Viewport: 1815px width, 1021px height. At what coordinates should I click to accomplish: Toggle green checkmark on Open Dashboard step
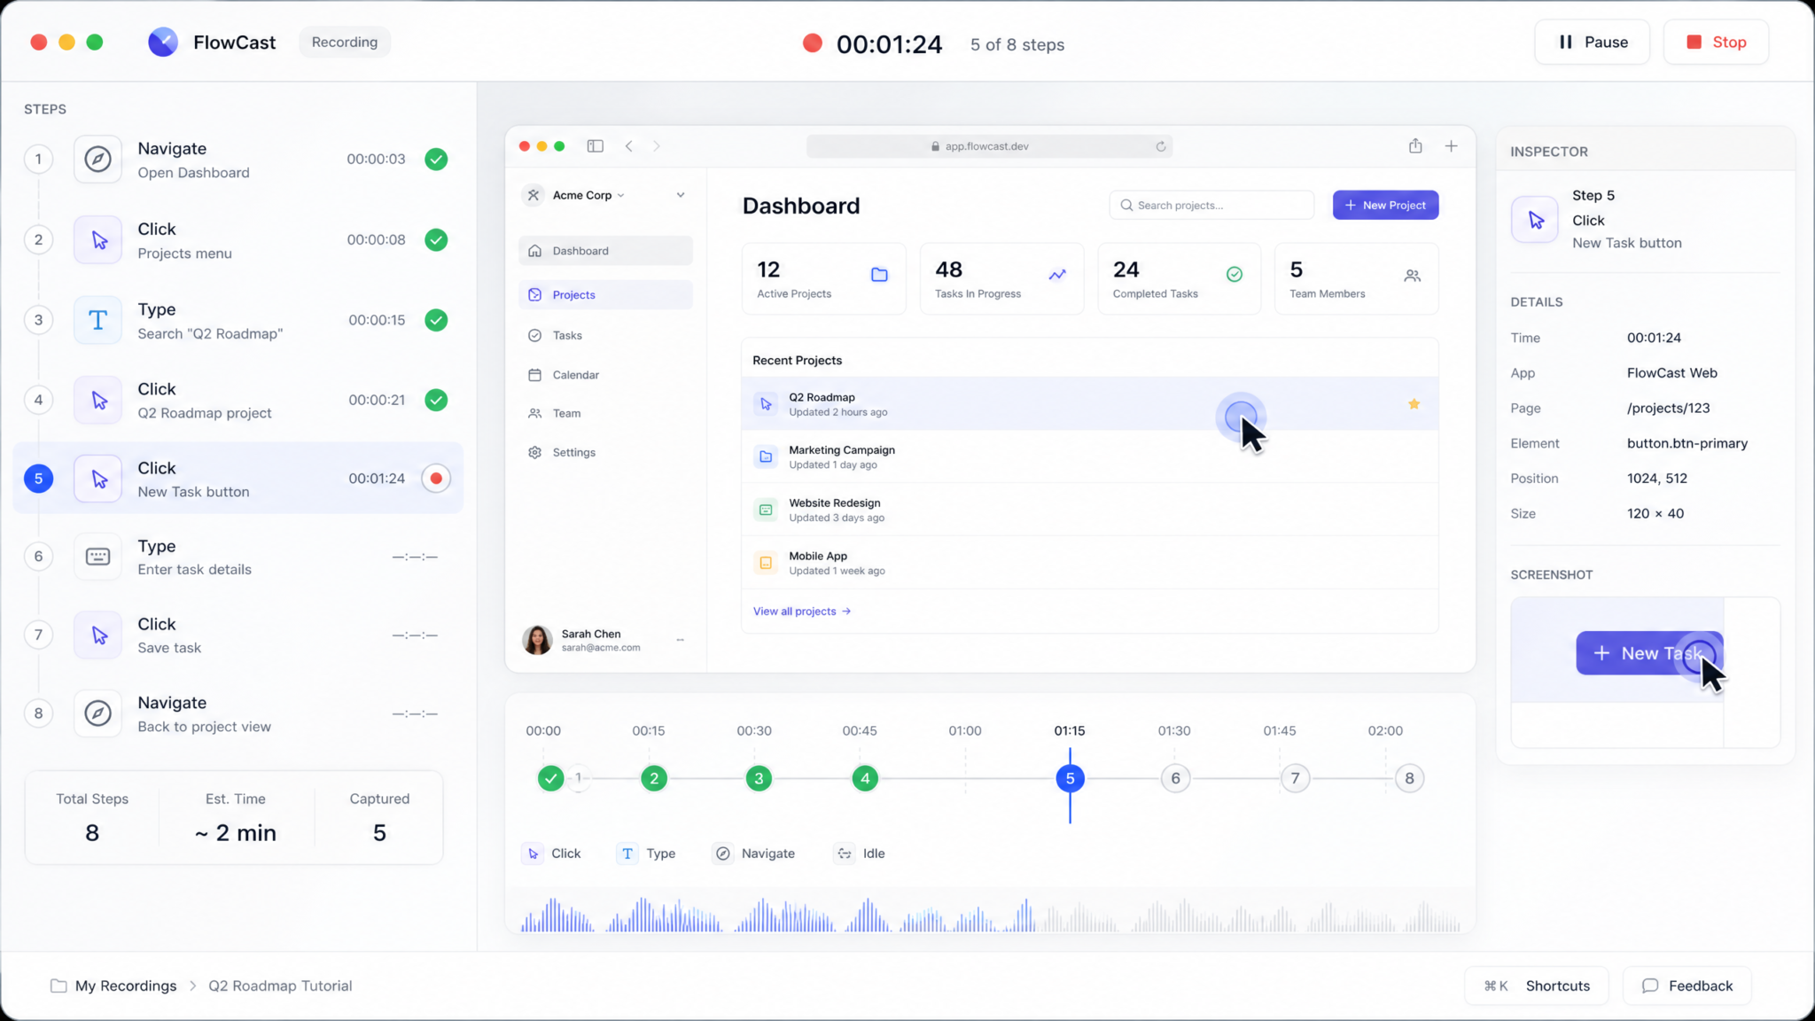coord(436,160)
